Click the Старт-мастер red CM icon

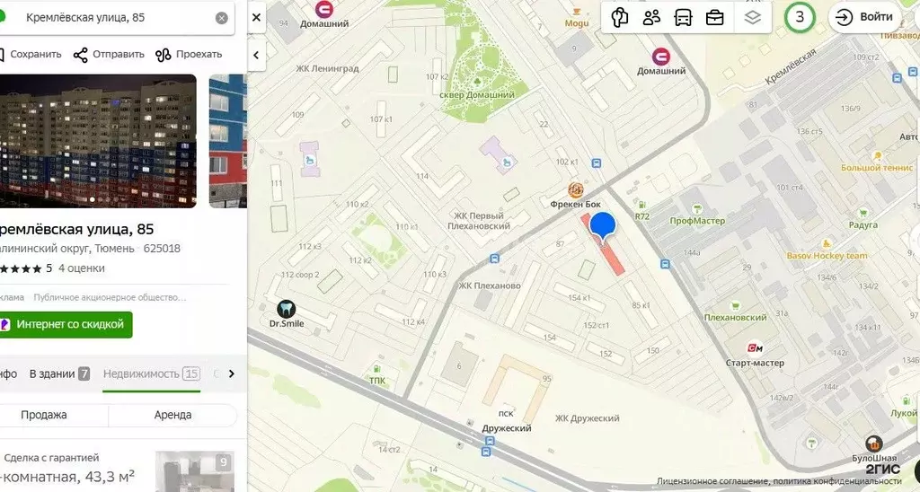tap(755, 348)
